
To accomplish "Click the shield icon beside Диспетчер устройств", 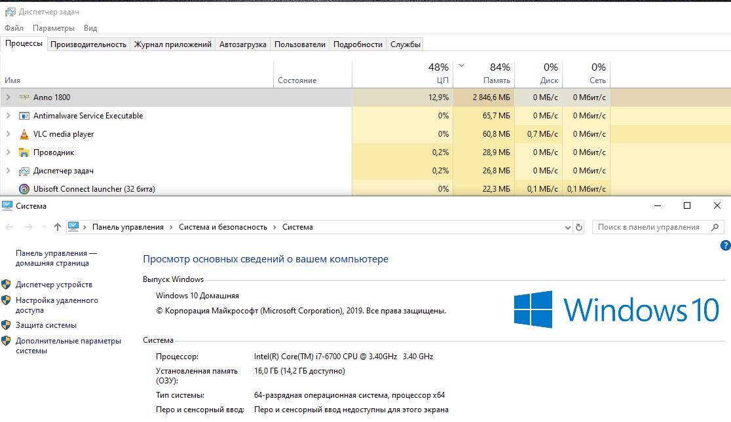I will tap(6, 284).
